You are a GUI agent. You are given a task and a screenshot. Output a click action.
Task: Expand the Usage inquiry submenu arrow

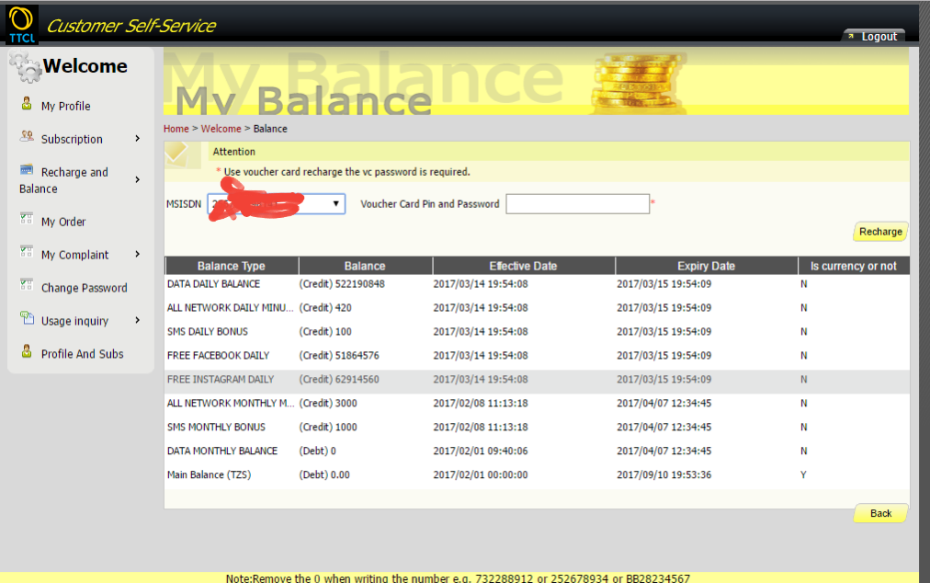tap(138, 321)
